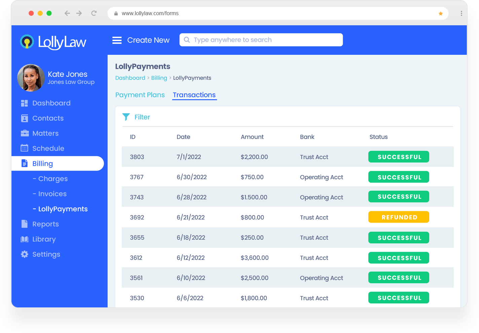Screen dimensions: 479x333
Task: Open Library in the sidebar
Action: click(x=44, y=239)
